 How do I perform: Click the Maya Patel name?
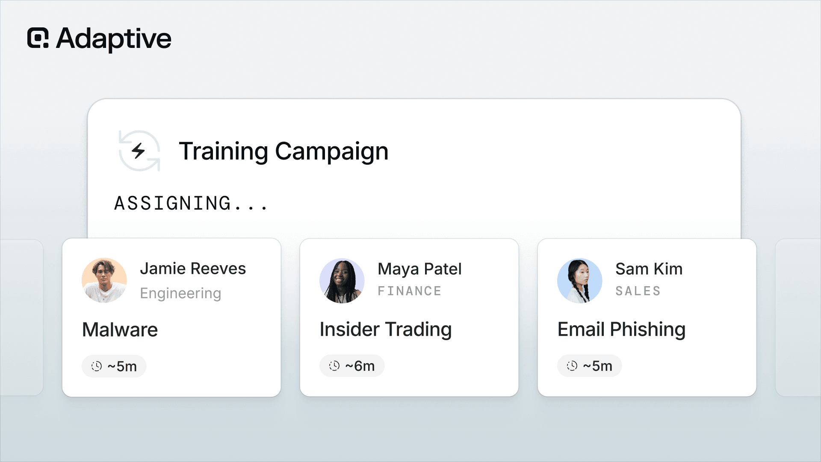pyautogui.click(x=419, y=269)
